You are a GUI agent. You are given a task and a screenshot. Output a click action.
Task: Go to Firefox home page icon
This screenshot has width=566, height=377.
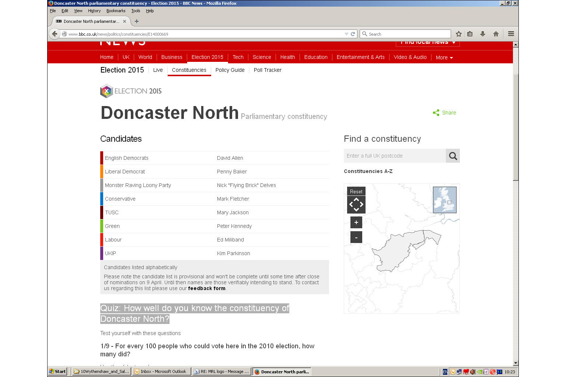click(496, 34)
